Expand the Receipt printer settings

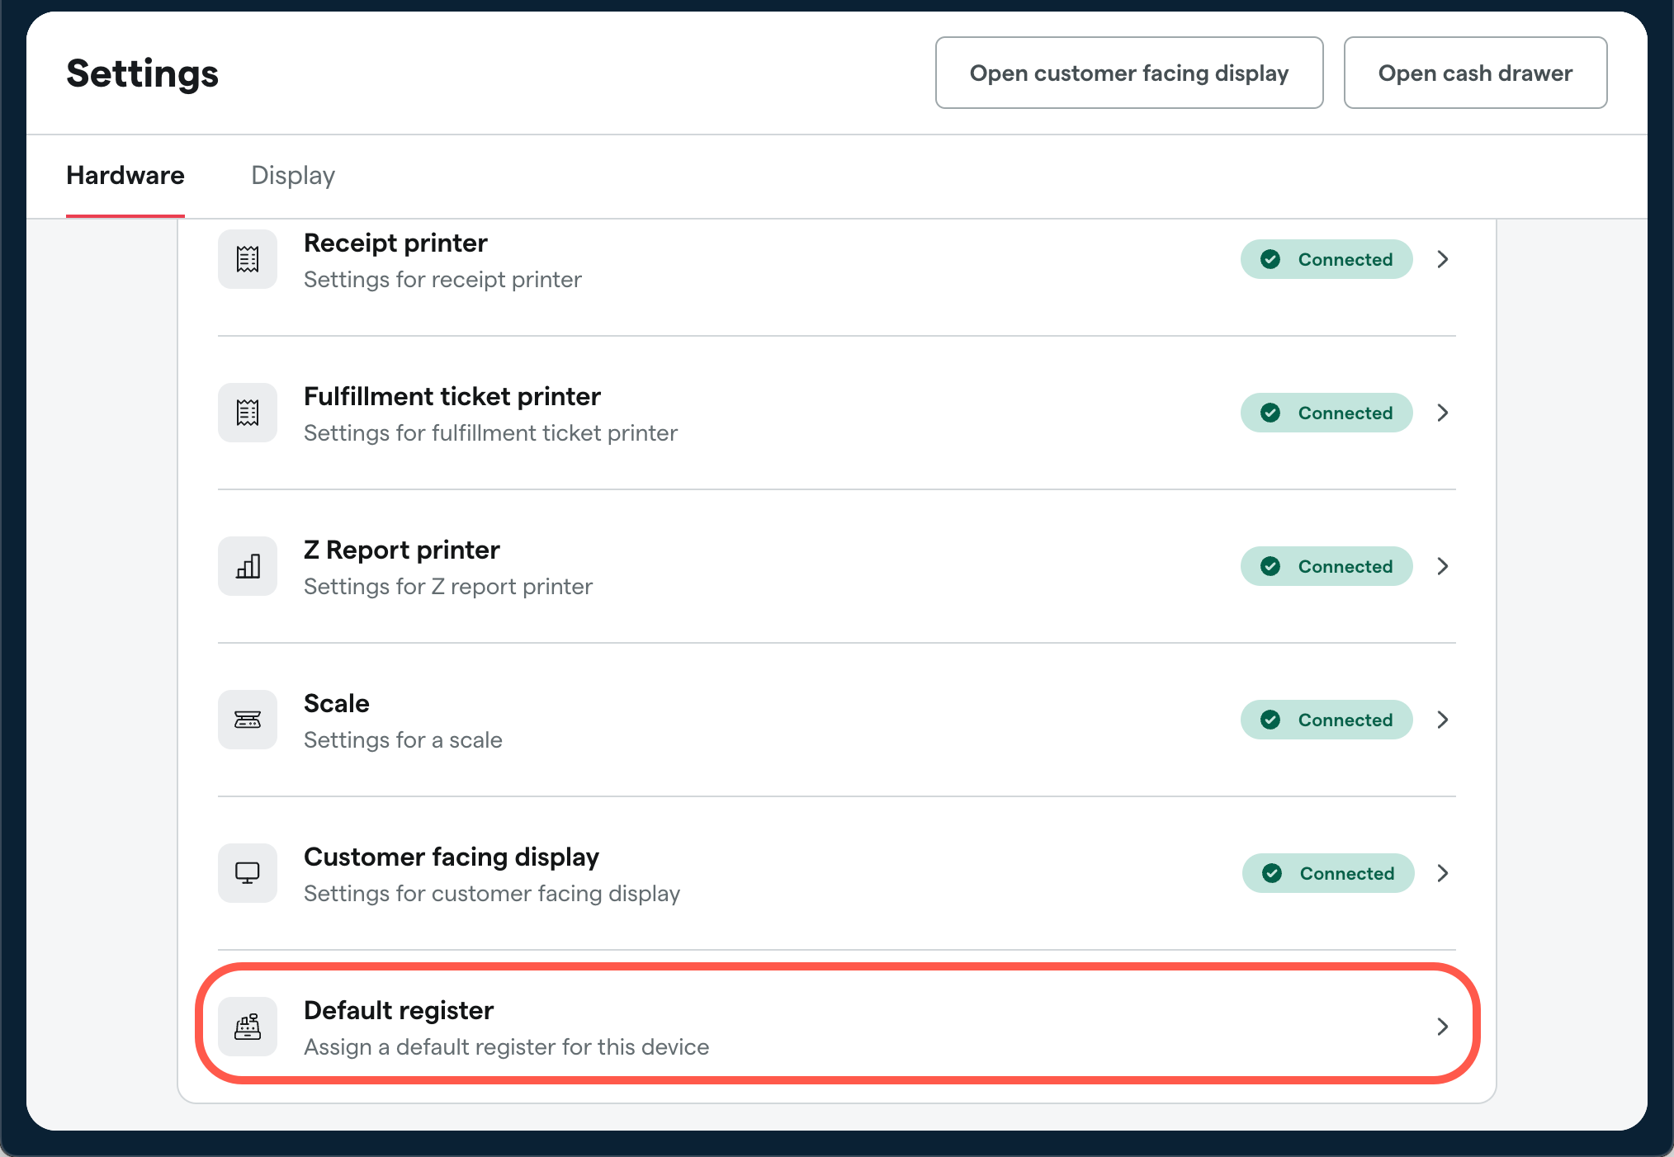pos(1443,258)
